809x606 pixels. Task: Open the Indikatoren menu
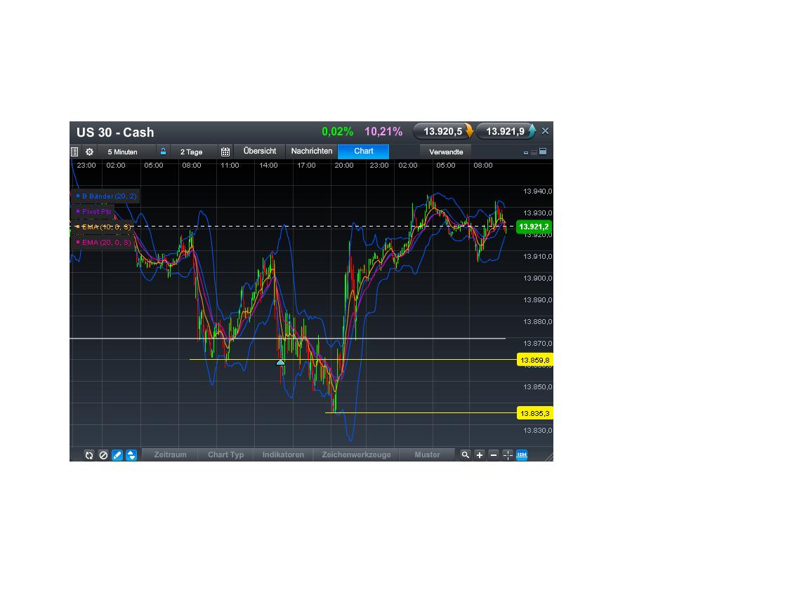[x=283, y=454]
